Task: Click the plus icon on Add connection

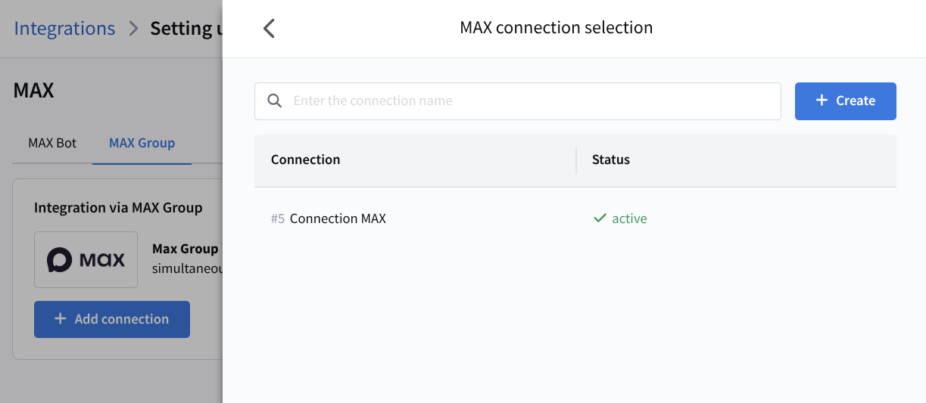Action: pos(61,319)
